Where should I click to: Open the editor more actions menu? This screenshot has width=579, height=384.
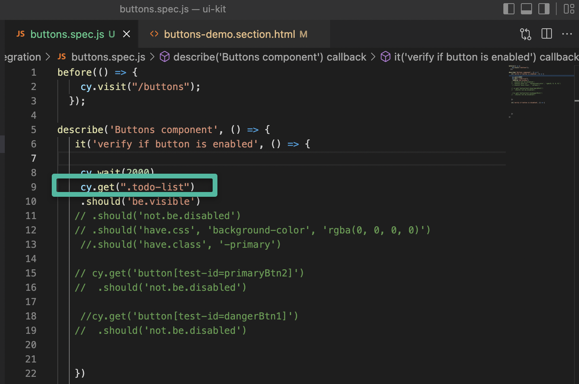567,34
